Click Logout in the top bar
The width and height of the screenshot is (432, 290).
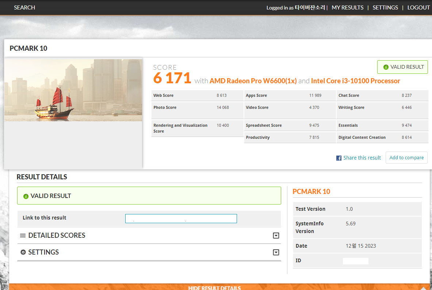(418, 7)
